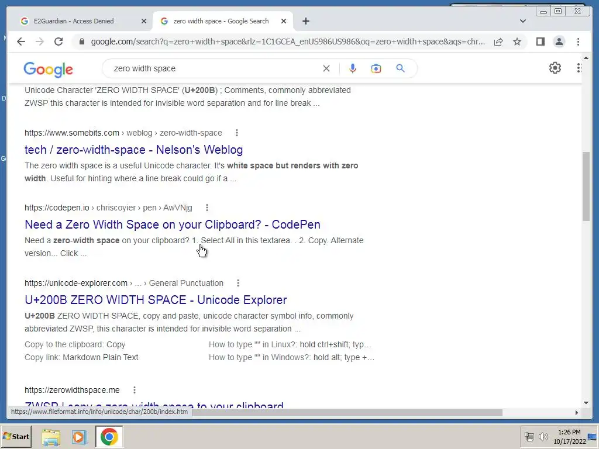Open options for somebits.com result

pos(237,133)
